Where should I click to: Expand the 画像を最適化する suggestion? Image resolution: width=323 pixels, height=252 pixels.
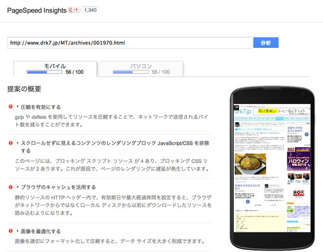pyautogui.click(x=17, y=231)
